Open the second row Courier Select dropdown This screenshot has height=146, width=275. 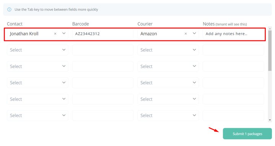(x=168, y=50)
